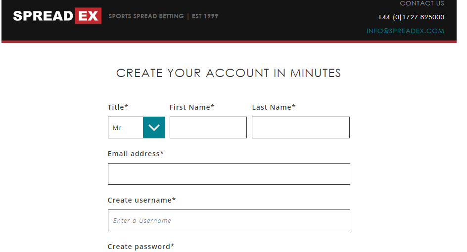Image resolution: width=467 pixels, height=252 pixels.
Task: Click the 'Create username*' label
Action: (x=141, y=200)
